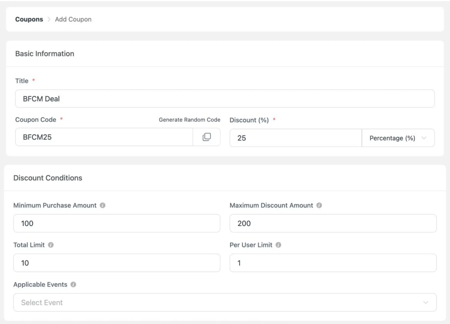Open the Percentage (%) discount type dropdown
450x324 pixels.
(398, 138)
